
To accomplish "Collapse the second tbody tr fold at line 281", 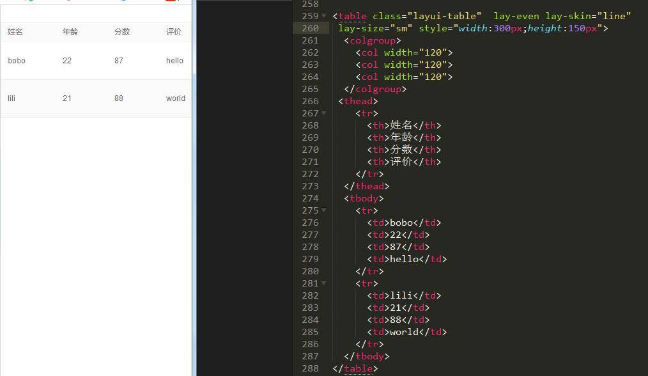I will point(323,283).
